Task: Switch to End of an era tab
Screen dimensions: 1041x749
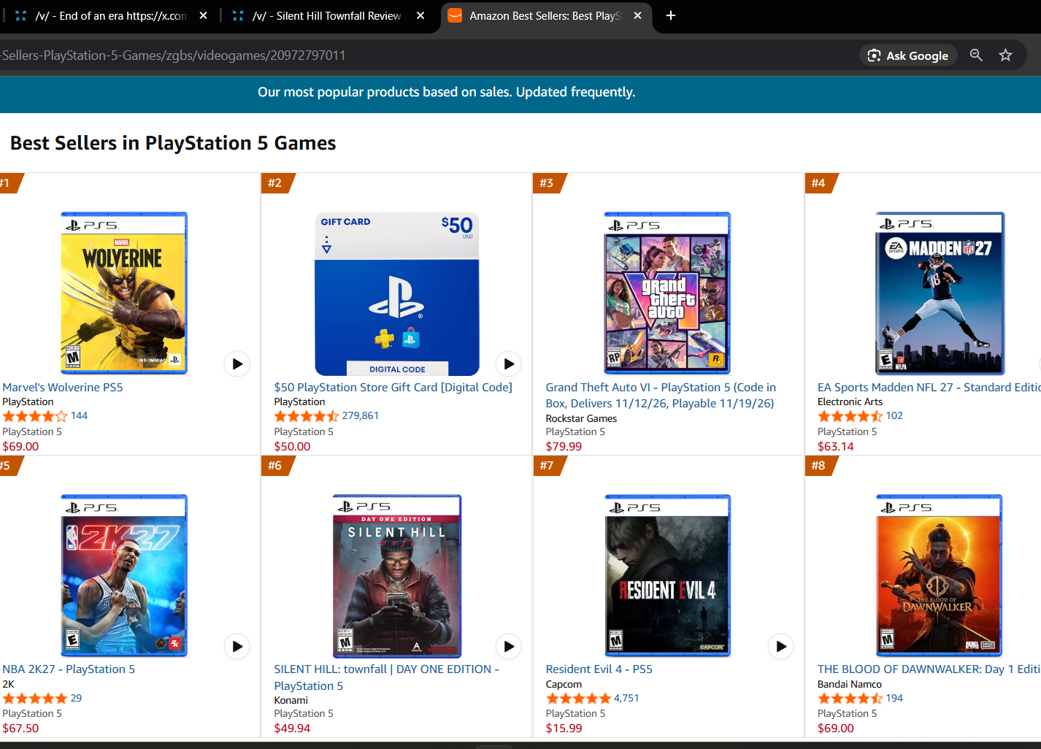Action: [111, 15]
